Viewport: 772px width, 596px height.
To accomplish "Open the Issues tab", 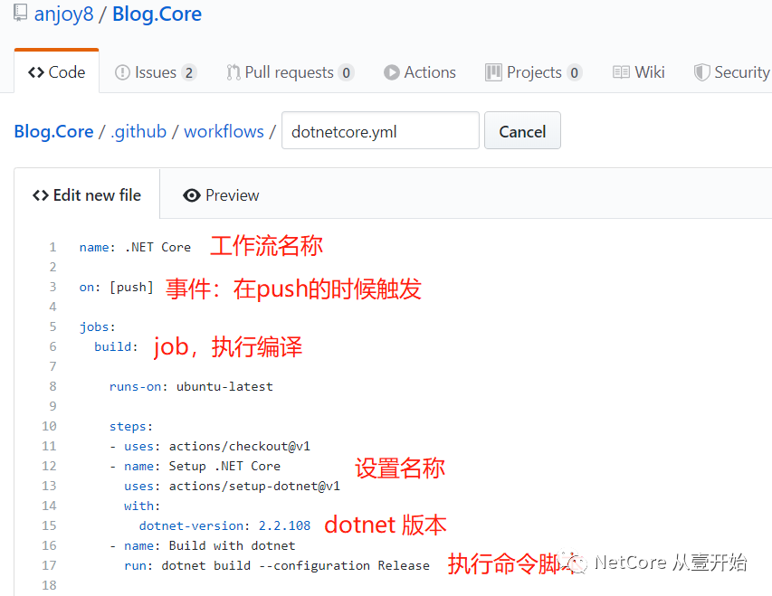I will coord(156,72).
